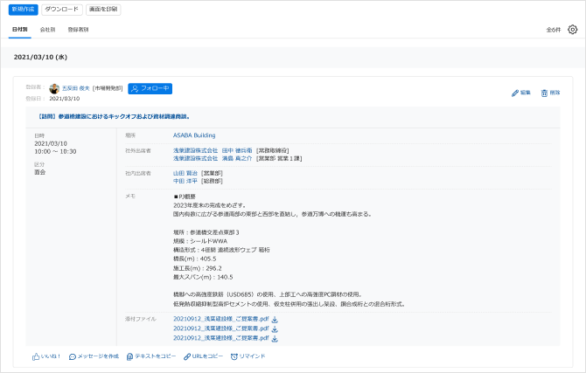Click the いいね！ thumbs-up icon
Image resolution: width=586 pixels, height=373 pixels.
pos(37,356)
